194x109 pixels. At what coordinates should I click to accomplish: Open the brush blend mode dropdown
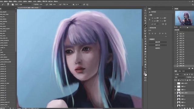[25, 5]
